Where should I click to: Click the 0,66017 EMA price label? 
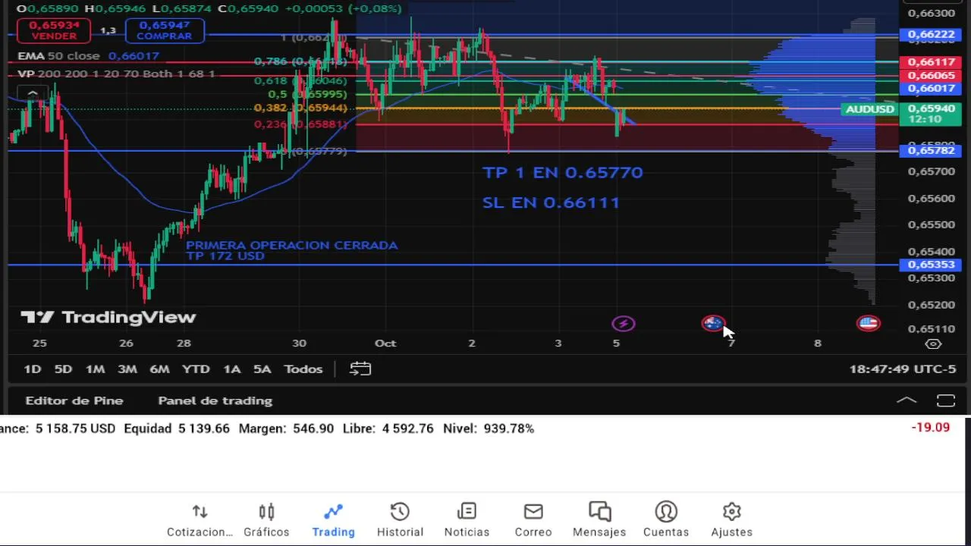[x=931, y=89]
